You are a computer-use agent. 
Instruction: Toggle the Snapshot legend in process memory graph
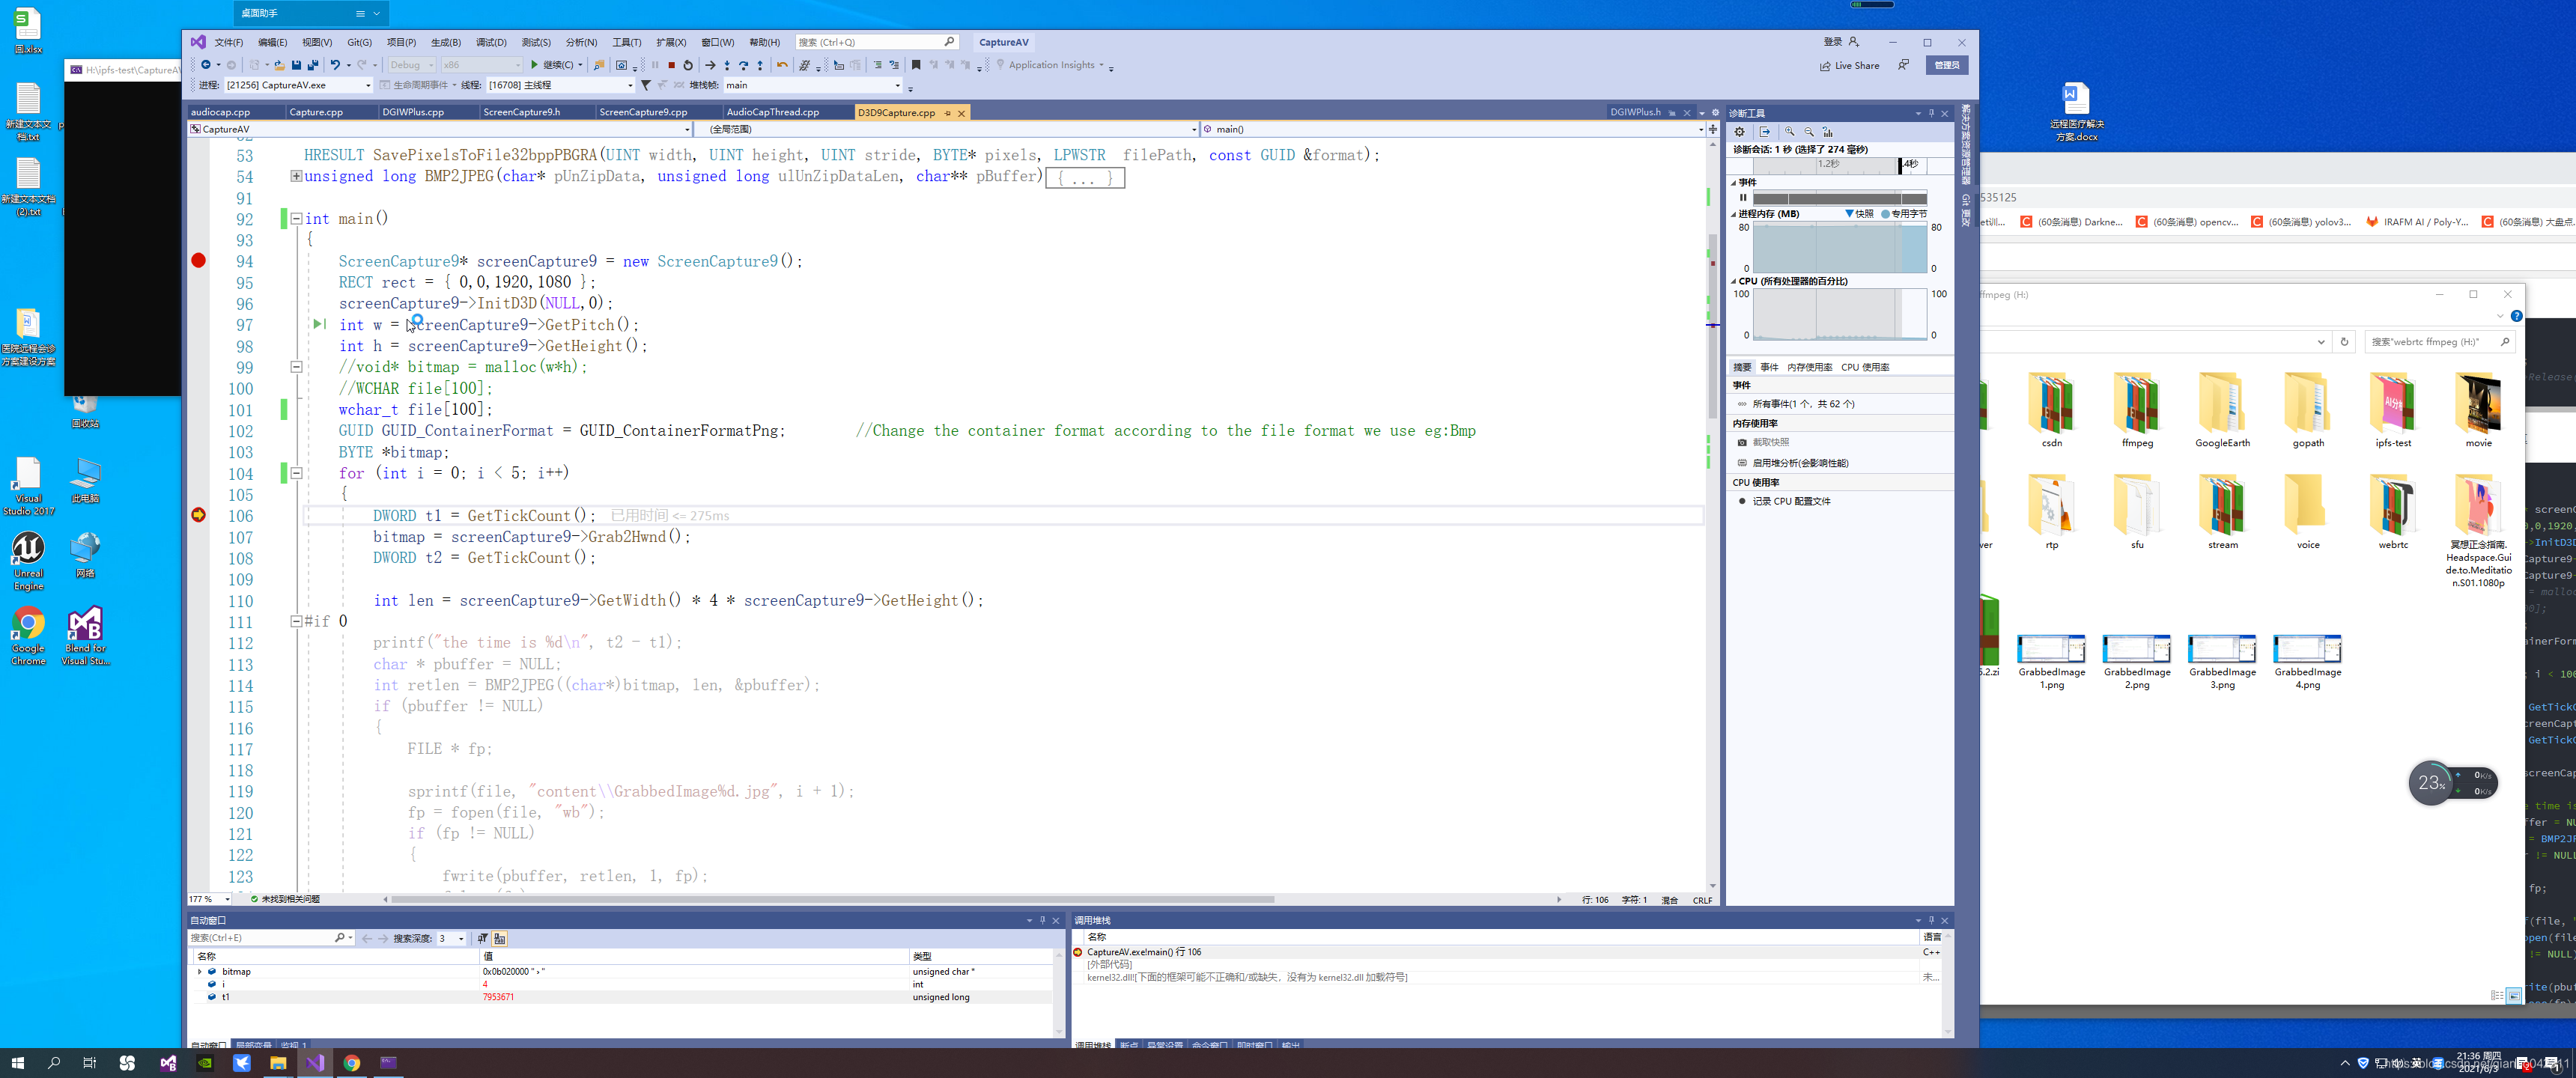pyautogui.click(x=1859, y=214)
